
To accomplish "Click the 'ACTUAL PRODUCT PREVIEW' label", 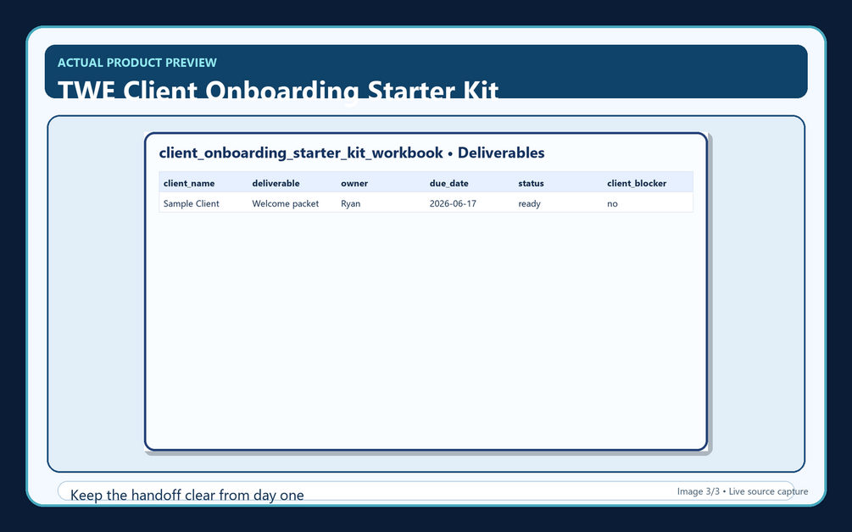I will tap(137, 63).
